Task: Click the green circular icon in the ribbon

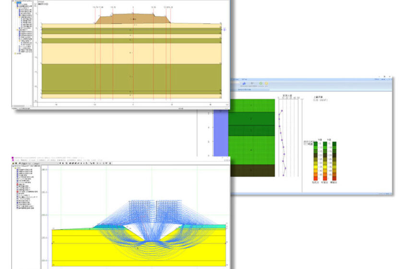Action: pos(261,84)
